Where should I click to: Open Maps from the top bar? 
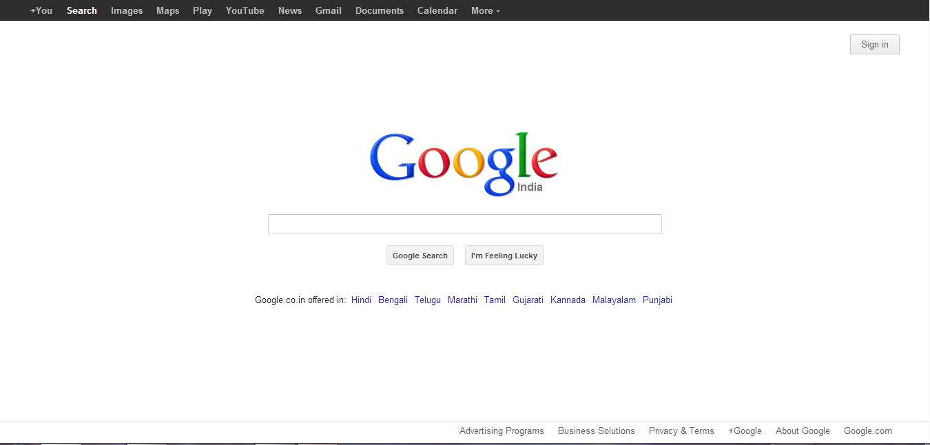tap(167, 10)
